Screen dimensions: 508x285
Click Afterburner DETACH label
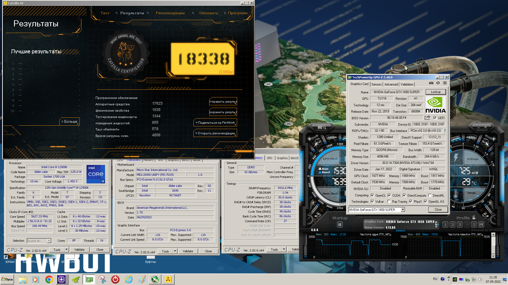(x=400, y=231)
